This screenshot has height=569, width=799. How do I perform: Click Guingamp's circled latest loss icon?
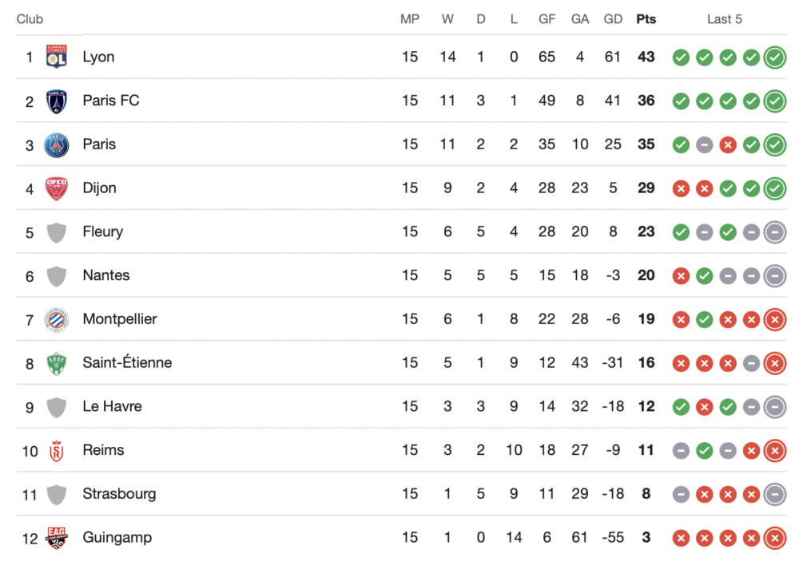[x=774, y=538]
